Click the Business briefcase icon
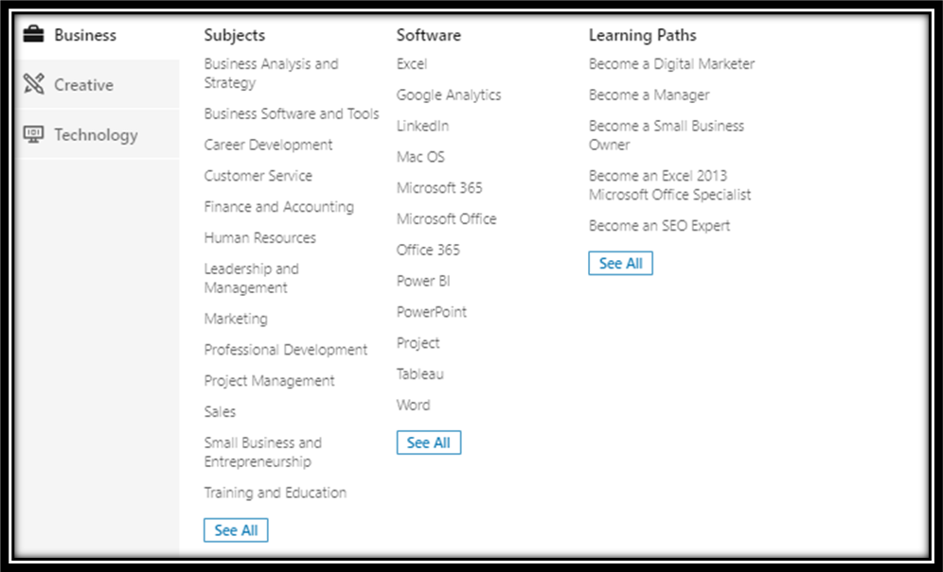 click(34, 35)
